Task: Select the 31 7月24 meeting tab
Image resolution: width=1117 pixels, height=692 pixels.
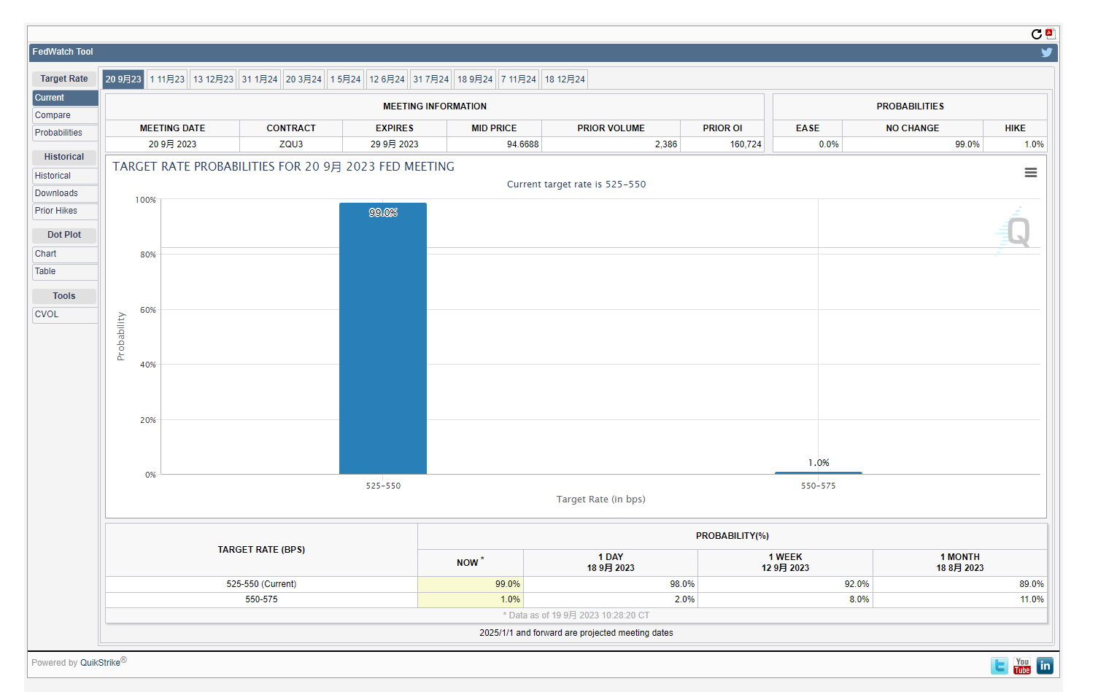Action: 430,79
